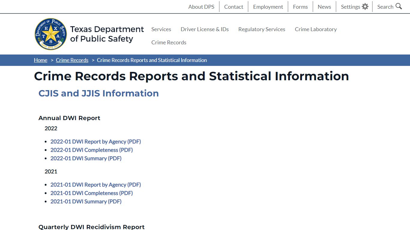The height and width of the screenshot is (230, 410).
Task: Visit the News page
Action: tap(324, 7)
